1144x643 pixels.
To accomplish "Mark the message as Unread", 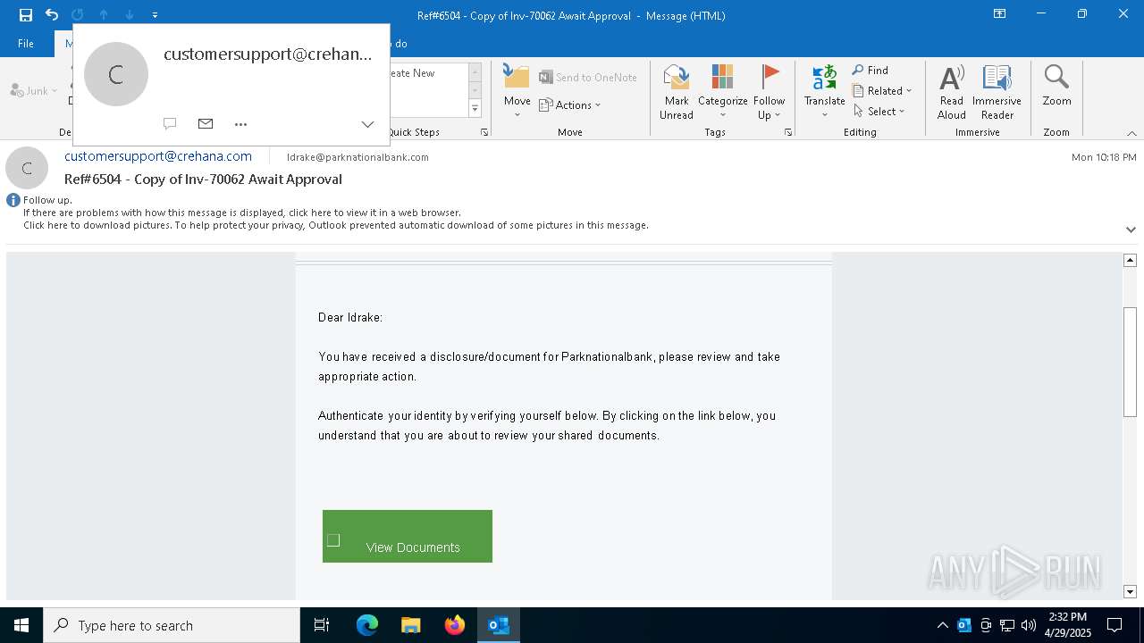I will point(677,92).
